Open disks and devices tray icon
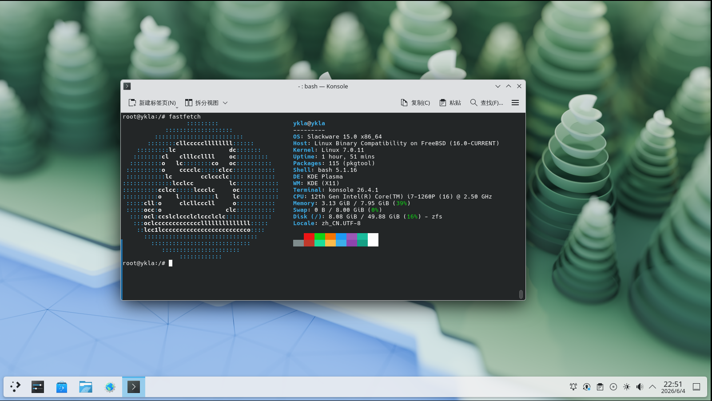 click(x=613, y=387)
